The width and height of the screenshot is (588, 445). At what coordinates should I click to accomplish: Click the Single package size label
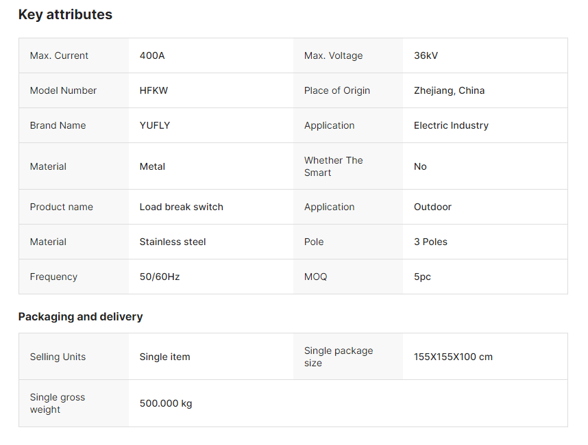click(339, 357)
